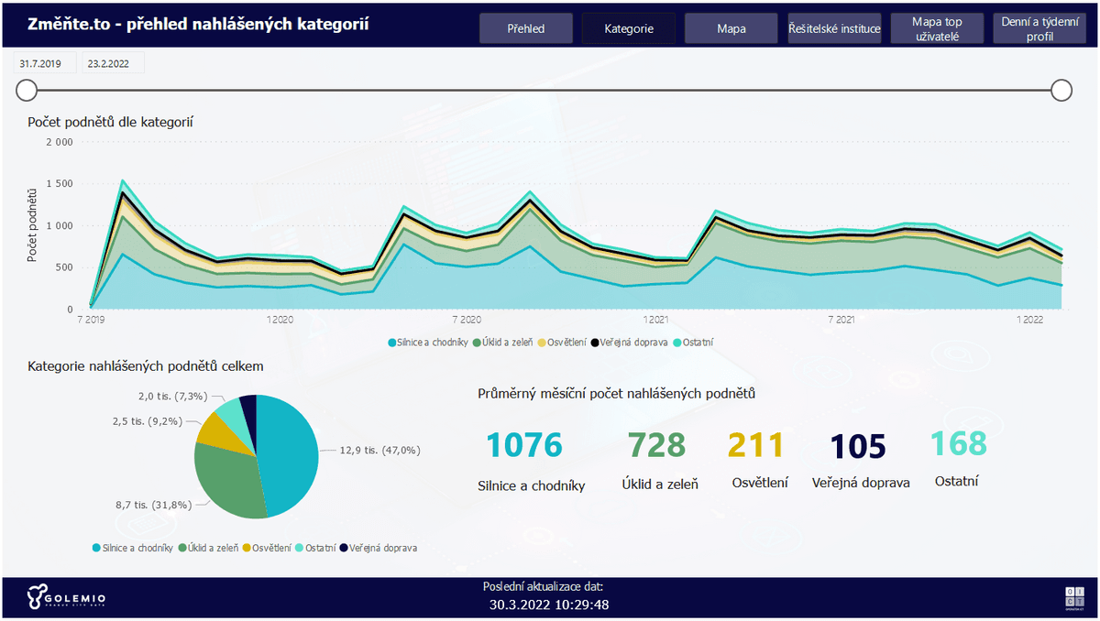Open the Mapa tab

click(731, 28)
